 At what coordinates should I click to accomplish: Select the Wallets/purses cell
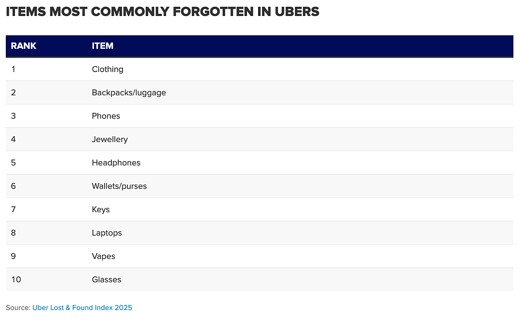tap(119, 186)
